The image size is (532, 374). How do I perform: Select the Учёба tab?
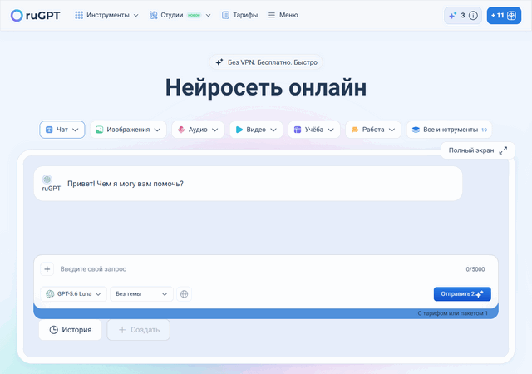tap(314, 130)
